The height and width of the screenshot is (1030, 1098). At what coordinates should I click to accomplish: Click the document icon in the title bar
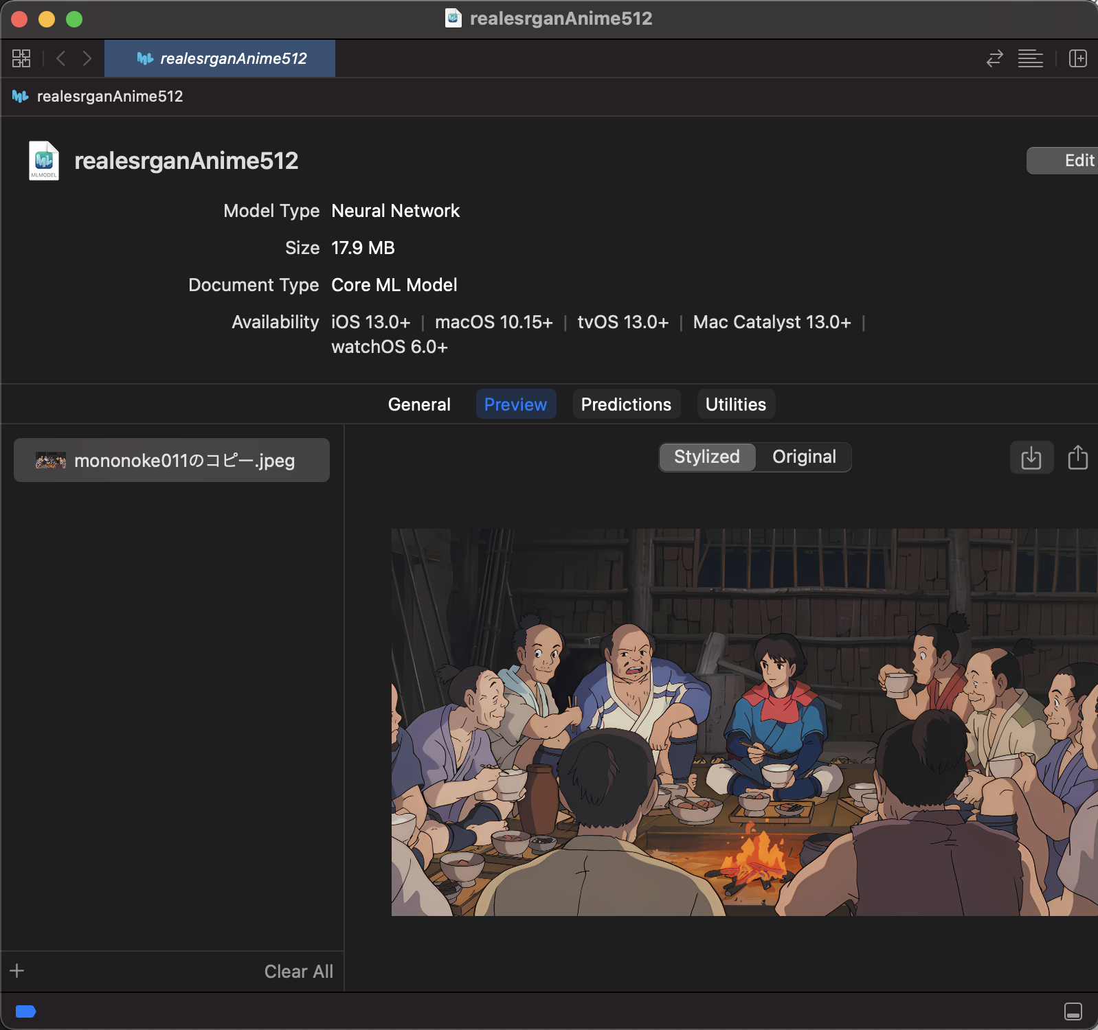453,19
